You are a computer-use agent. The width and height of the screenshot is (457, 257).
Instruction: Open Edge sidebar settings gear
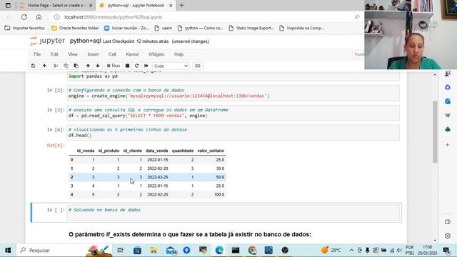click(x=448, y=236)
